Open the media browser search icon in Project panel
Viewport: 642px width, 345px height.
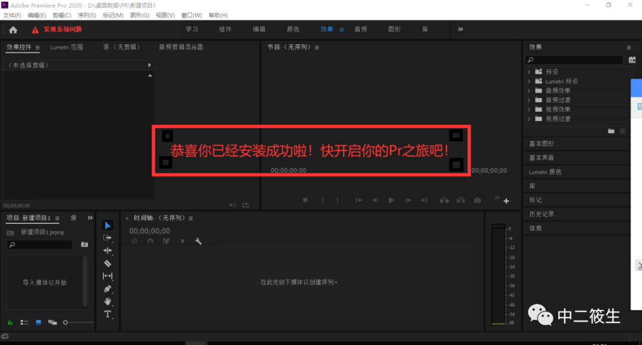(84, 245)
